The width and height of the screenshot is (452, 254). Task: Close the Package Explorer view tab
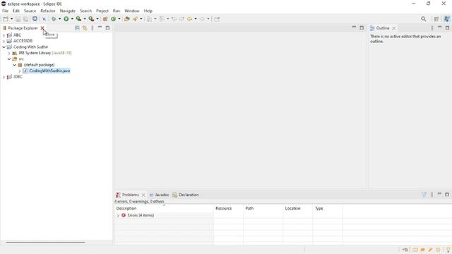(42, 28)
